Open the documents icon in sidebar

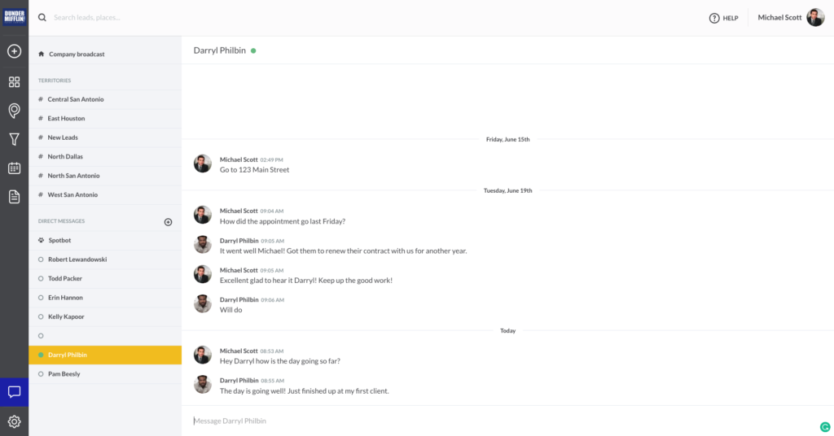pos(15,197)
